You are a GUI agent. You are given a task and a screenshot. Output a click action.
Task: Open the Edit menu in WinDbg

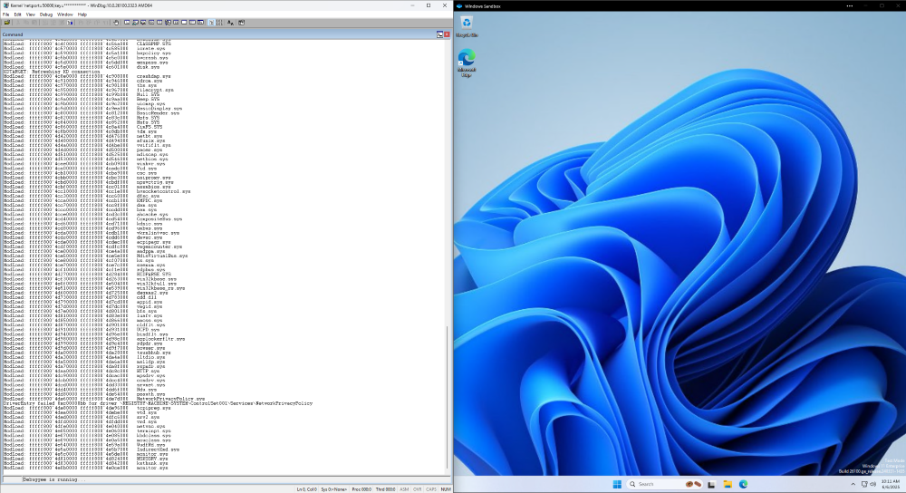click(x=18, y=14)
